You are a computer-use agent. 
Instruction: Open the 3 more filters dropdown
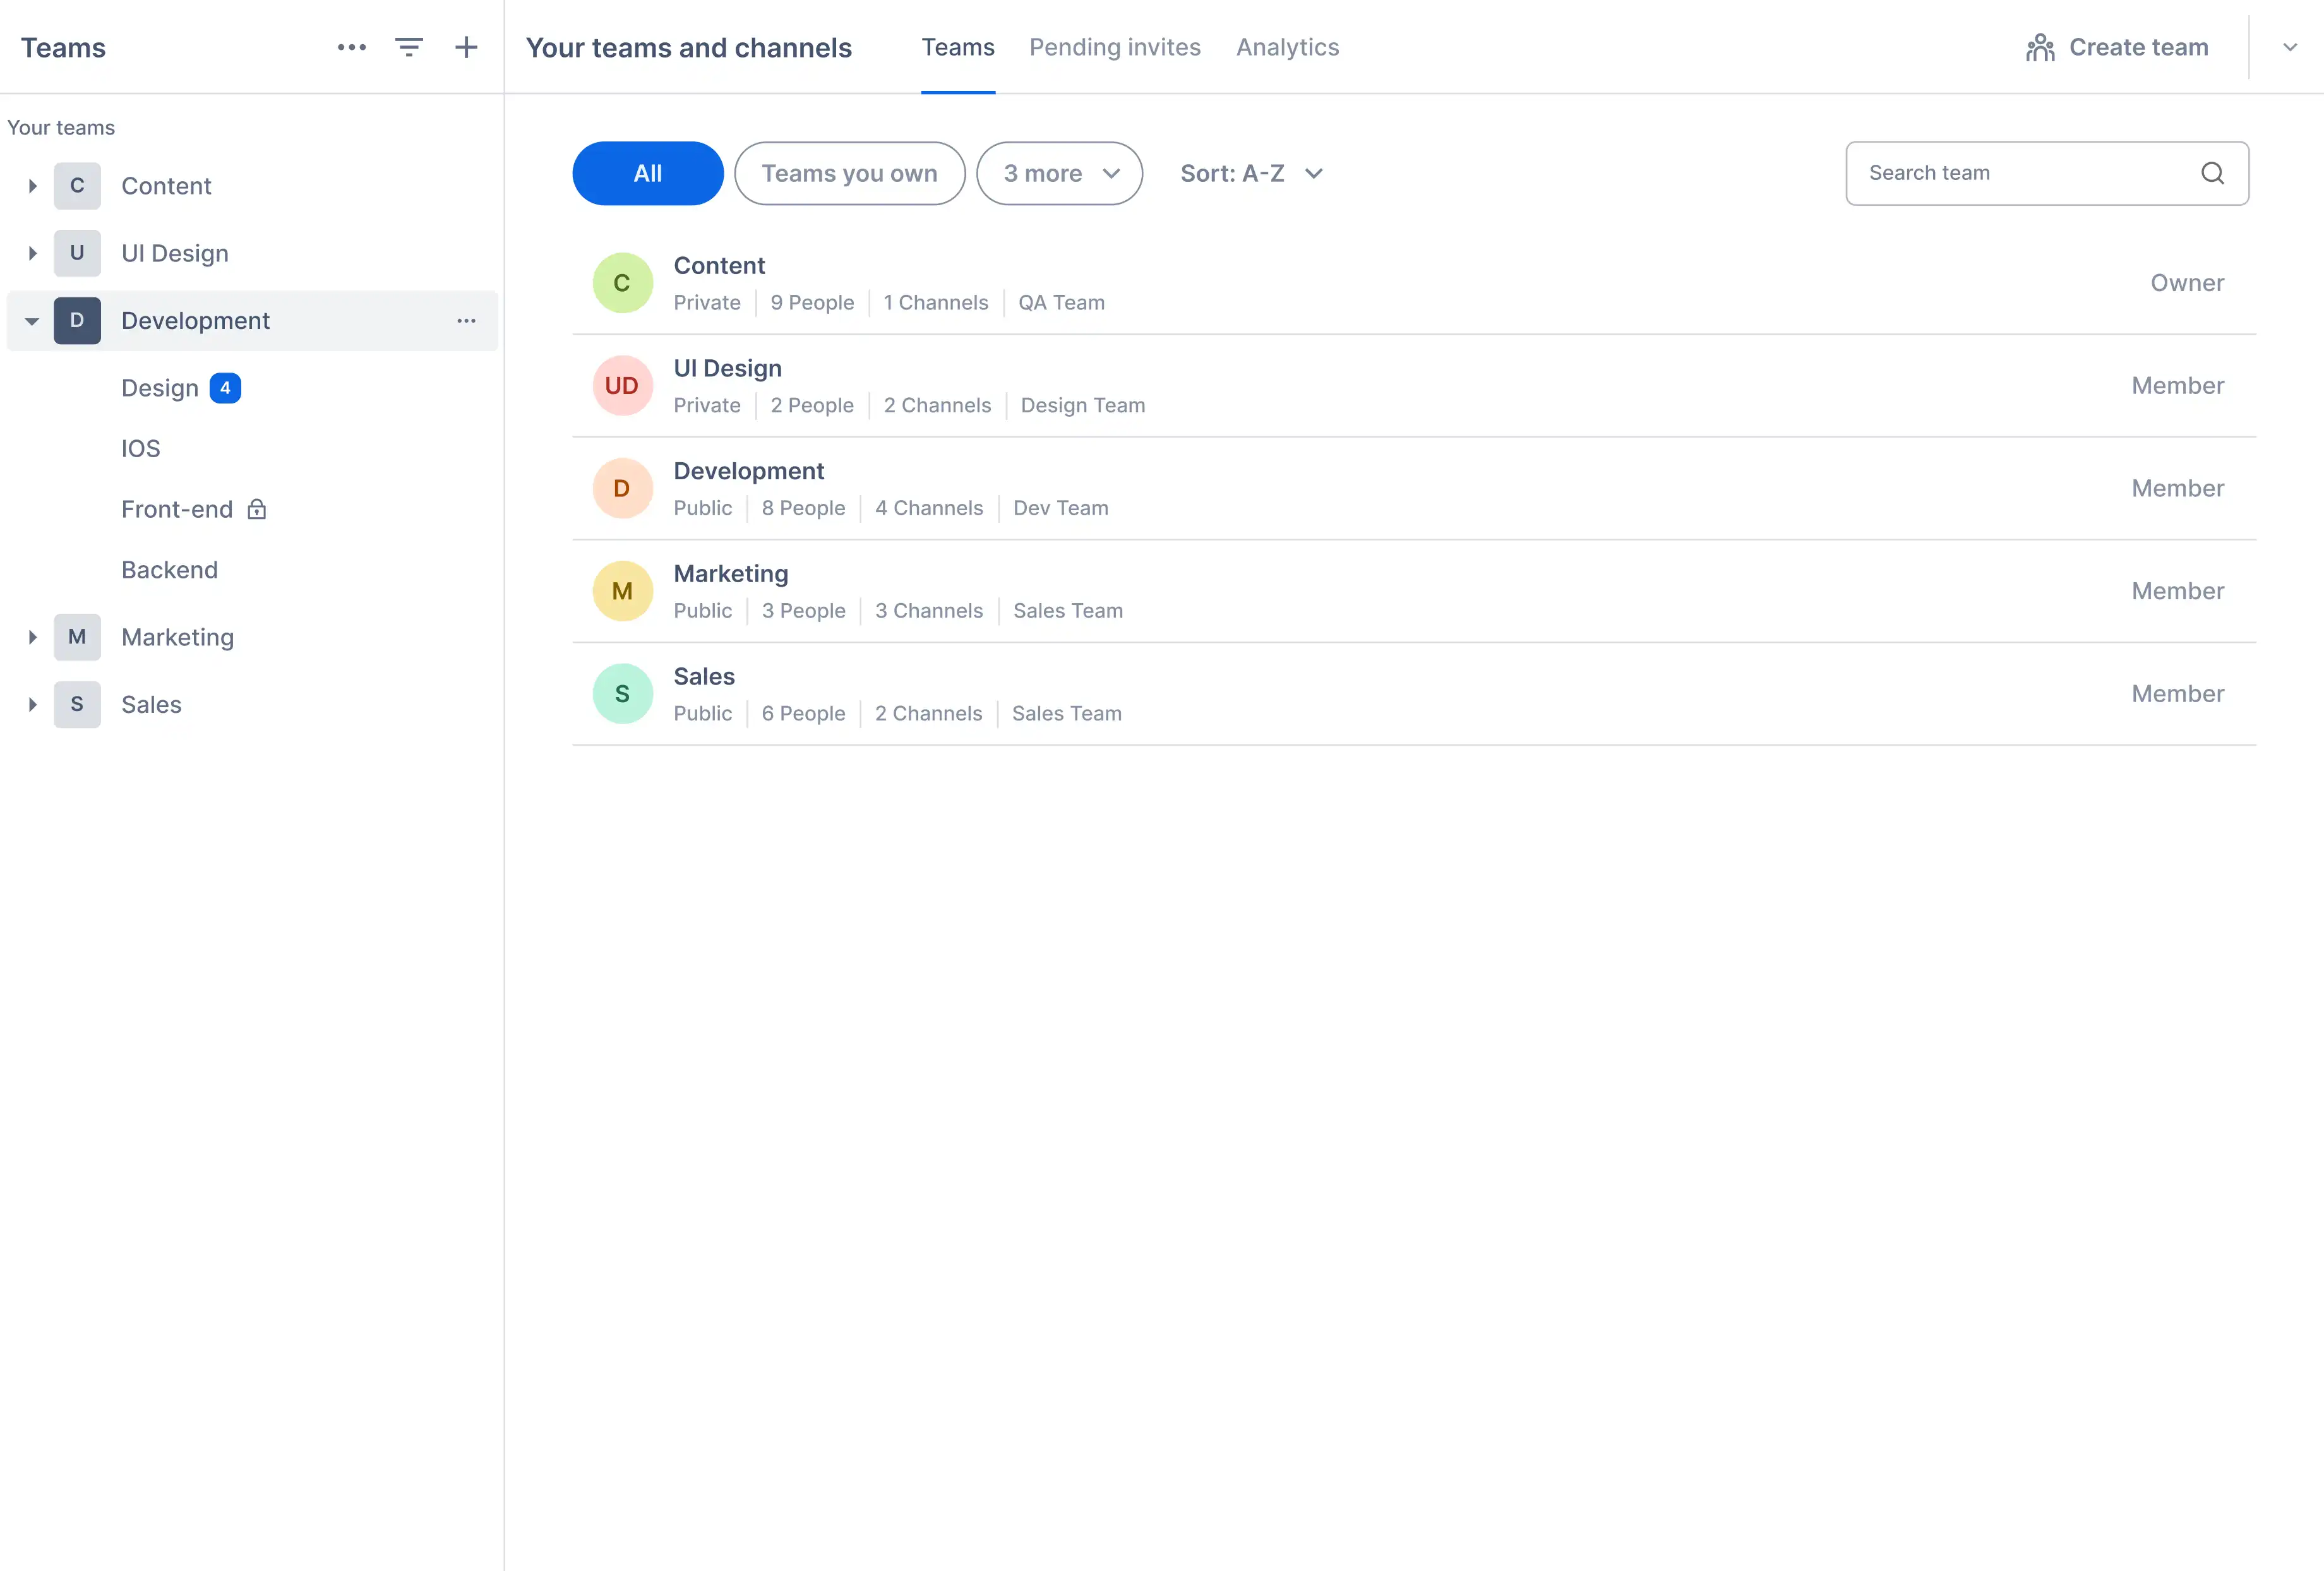click(x=1059, y=173)
